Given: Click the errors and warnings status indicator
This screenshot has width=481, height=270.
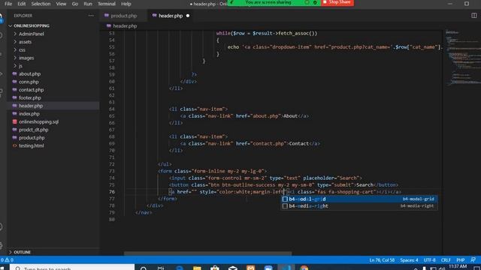Looking at the screenshot, I should 7,260.
